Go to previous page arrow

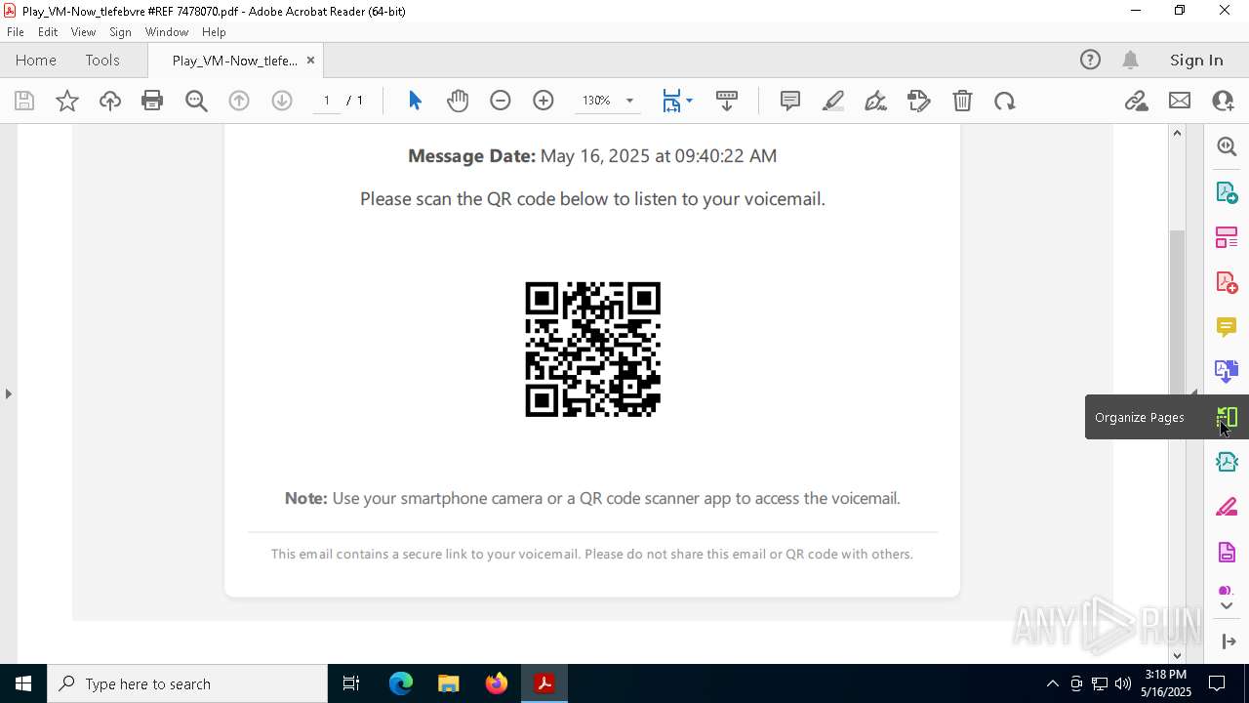(239, 101)
